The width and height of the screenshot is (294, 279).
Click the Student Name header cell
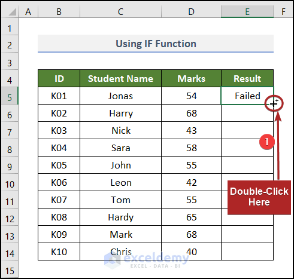pyautogui.click(x=120, y=78)
